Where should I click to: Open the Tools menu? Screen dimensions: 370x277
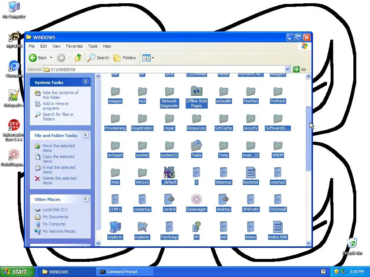pyautogui.click(x=93, y=46)
